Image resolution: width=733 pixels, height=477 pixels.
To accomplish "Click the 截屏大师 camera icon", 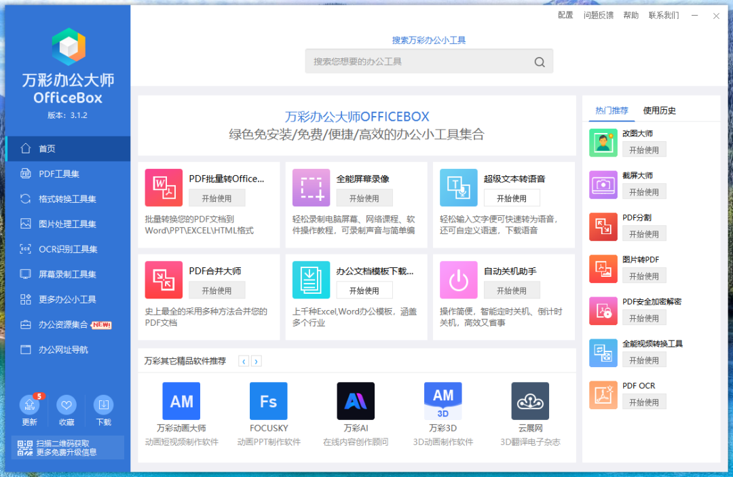I will 603,185.
